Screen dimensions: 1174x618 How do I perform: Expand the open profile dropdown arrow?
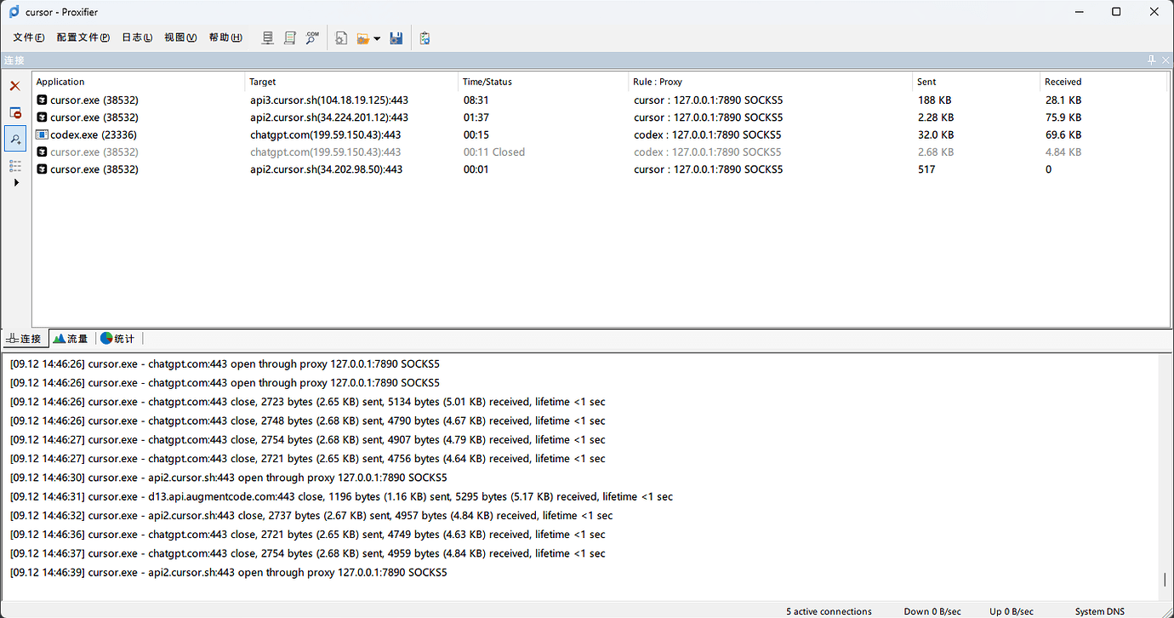point(377,38)
